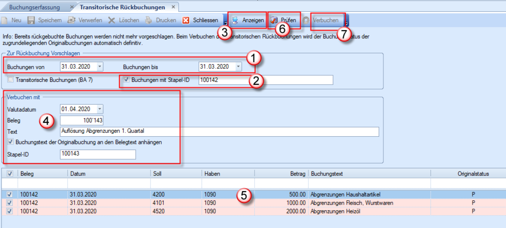The height and width of the screenshot is (228, 506).
Task: Uncheck the Abgrenzungen Heizöl row checkbox
Action: click(x=10, y=211)
